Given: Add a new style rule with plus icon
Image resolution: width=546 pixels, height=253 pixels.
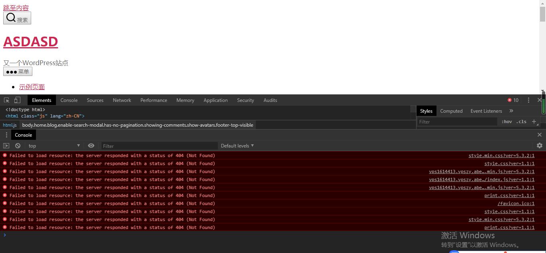Looking at the screenshot, I should [x=534, y=122].
